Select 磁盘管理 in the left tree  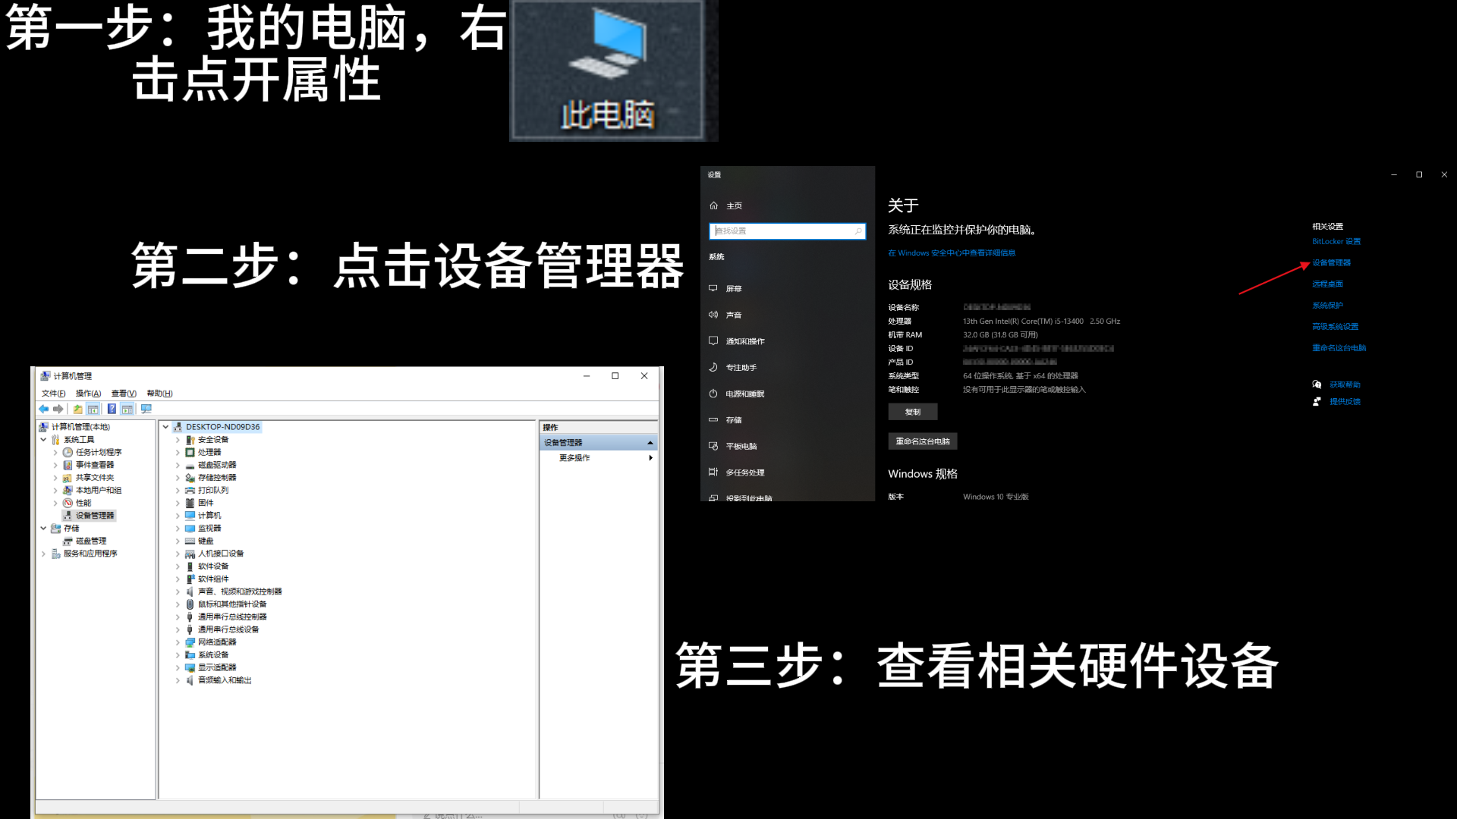point(91,541)
